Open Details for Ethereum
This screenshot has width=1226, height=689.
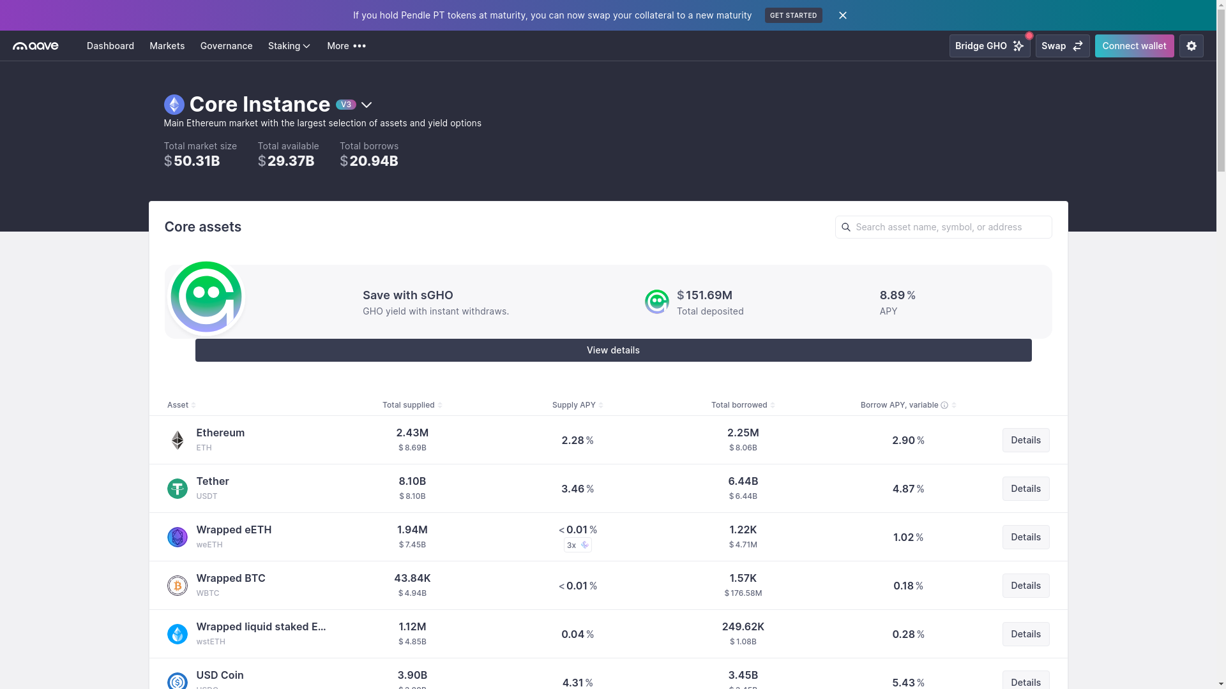click(1025, 440)
